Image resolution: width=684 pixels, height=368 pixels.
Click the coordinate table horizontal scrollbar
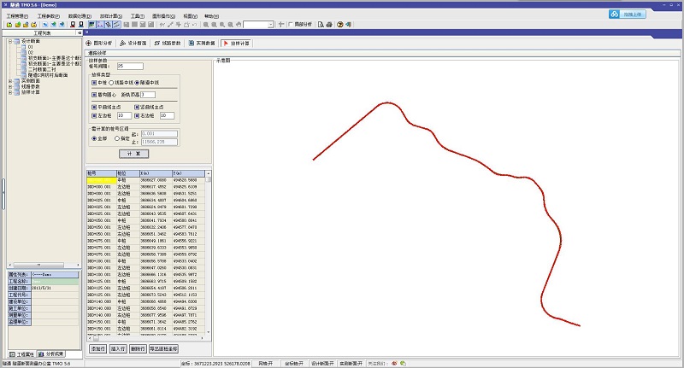pos(146,338)
